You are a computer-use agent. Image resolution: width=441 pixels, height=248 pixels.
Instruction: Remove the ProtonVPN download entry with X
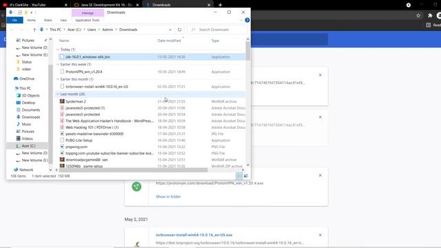320,175
